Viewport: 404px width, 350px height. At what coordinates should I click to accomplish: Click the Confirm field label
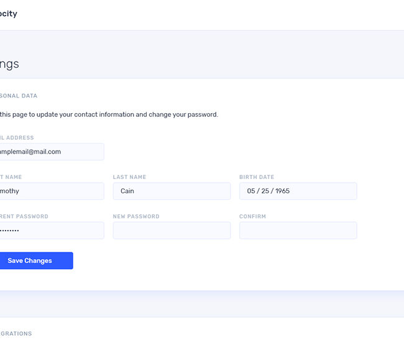[252, 216]
